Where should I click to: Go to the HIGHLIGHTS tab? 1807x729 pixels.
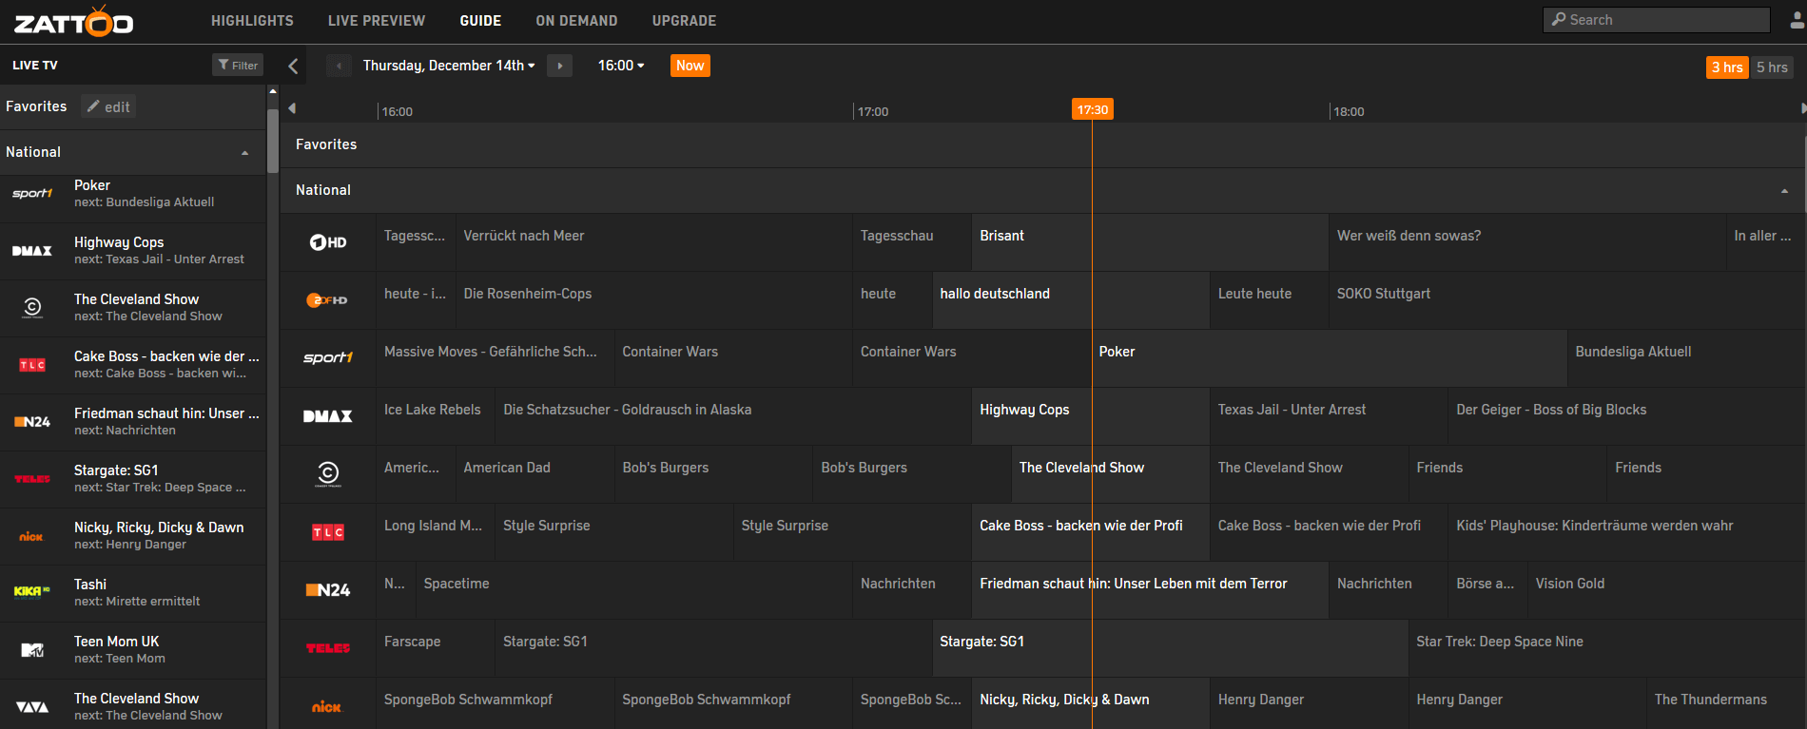click(252, 21)
